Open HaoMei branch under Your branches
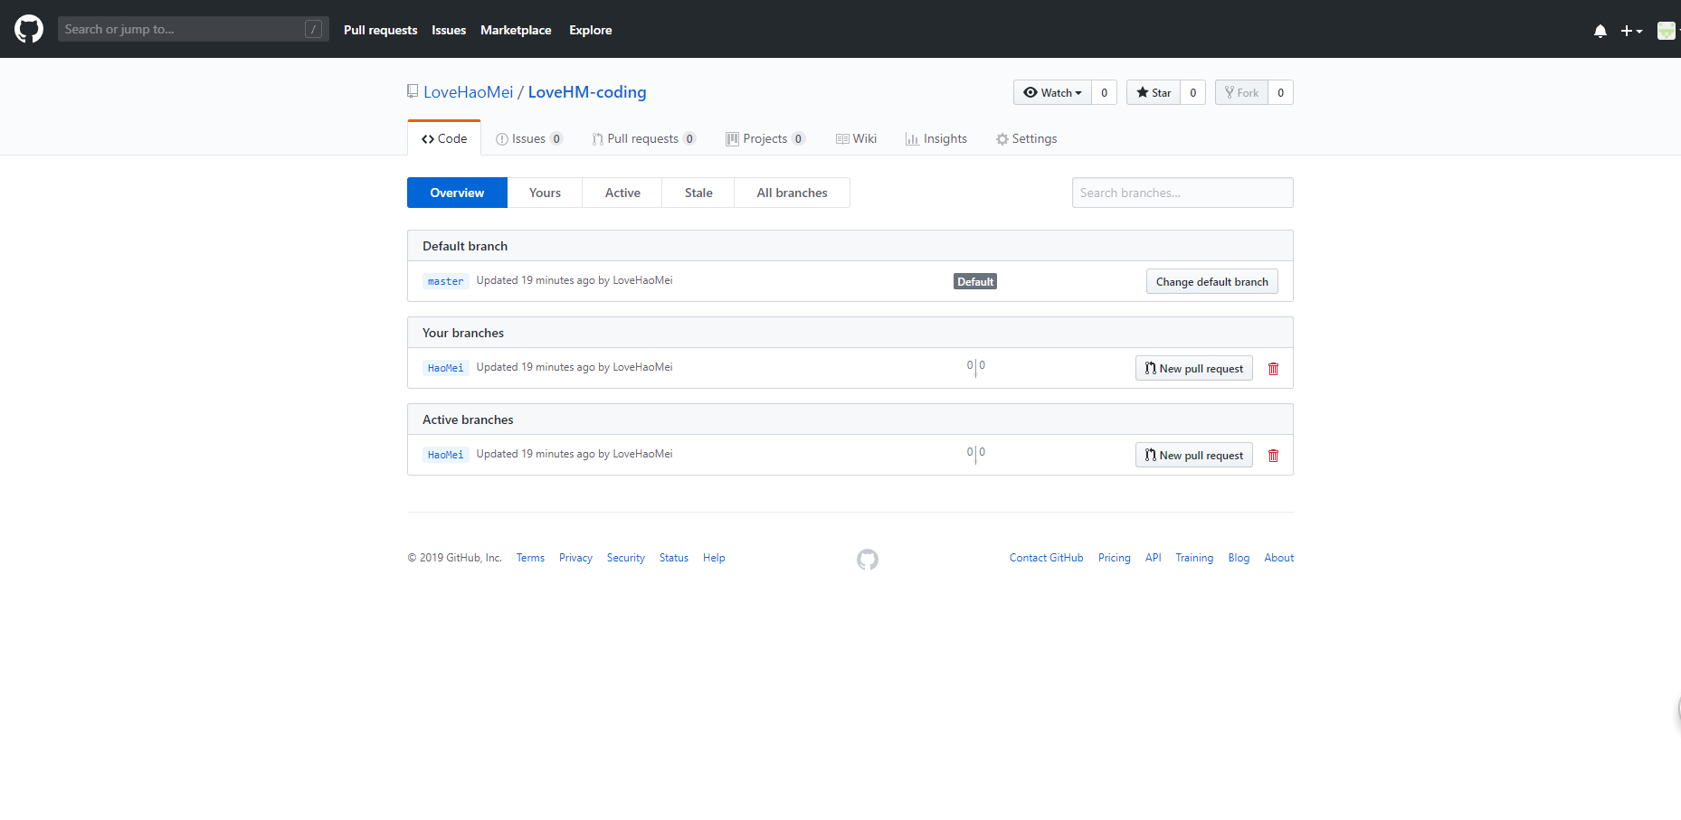The width and height of the screenshot is (1681, 820). [445, 368]
